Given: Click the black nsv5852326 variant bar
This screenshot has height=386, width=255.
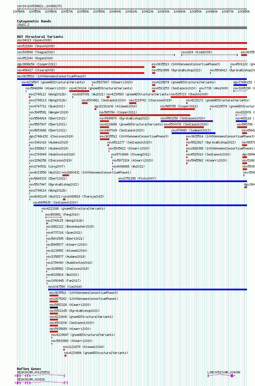Looking at the screenshot, I should click(54, 308).
